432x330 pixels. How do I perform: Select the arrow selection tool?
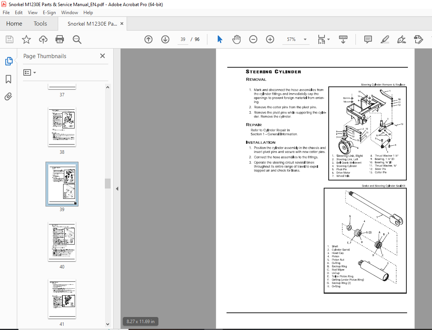[x=220, y=39]
